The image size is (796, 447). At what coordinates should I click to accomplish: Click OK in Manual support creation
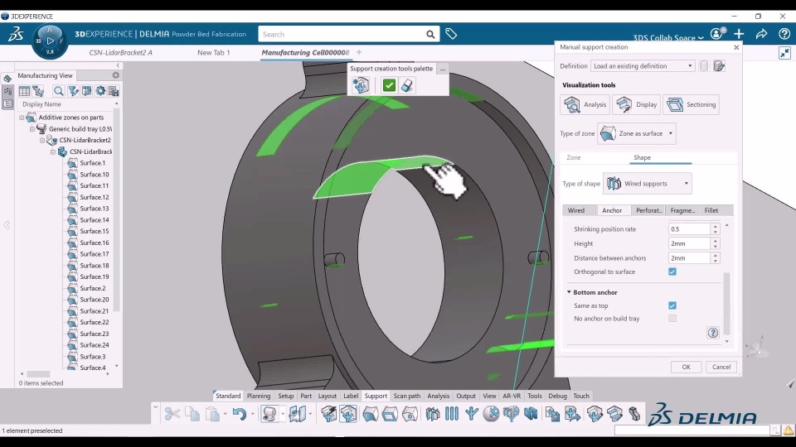tap(686, 367)
